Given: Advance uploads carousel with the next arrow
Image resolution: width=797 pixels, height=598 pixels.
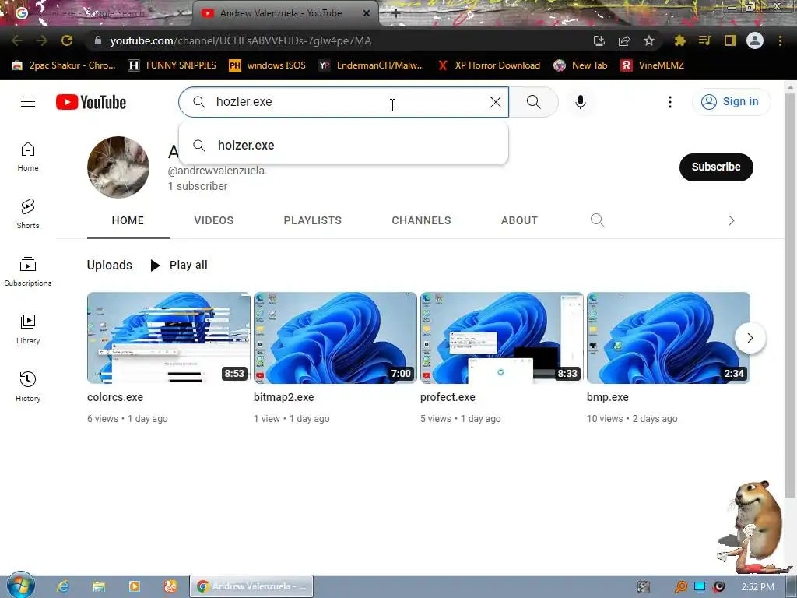Looking at the screenshot, I should click(x=750, y=338).
